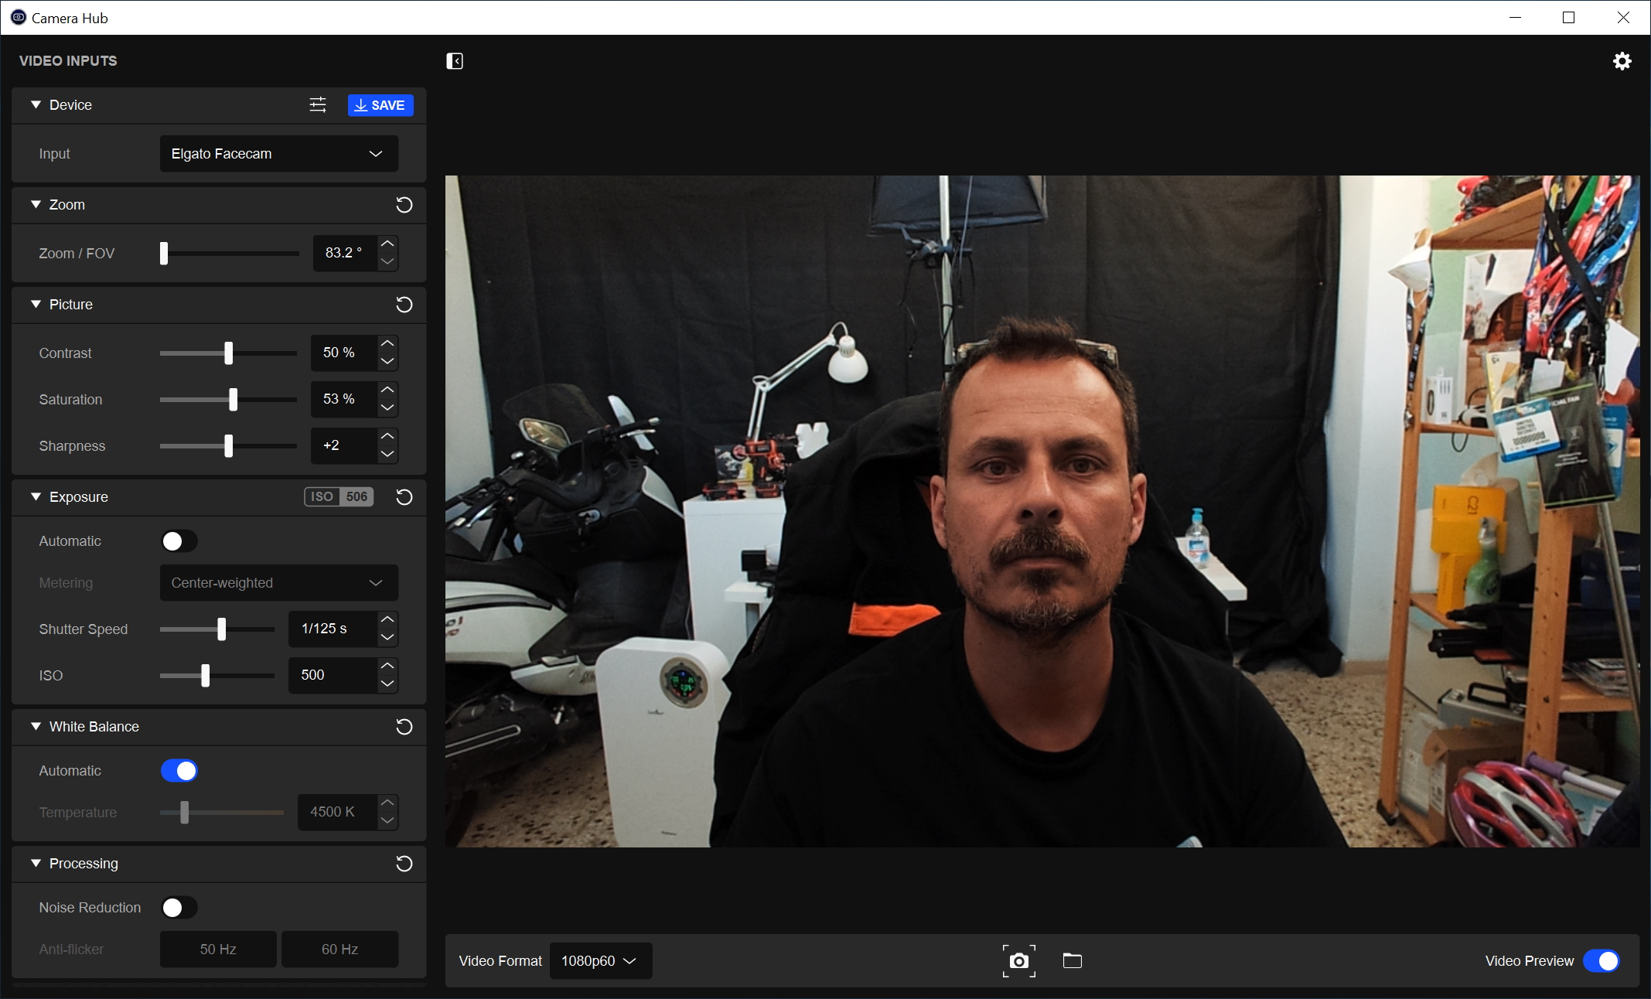Reset the Exposure section settings
Image resolution: width=1651 pixels, height=999 pixels.
pos(404,497)
